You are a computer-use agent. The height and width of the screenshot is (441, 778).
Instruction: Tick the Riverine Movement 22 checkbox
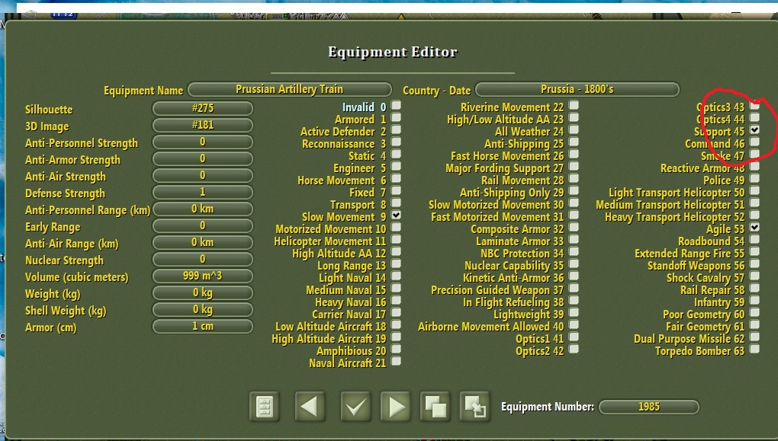coord(574,105)
